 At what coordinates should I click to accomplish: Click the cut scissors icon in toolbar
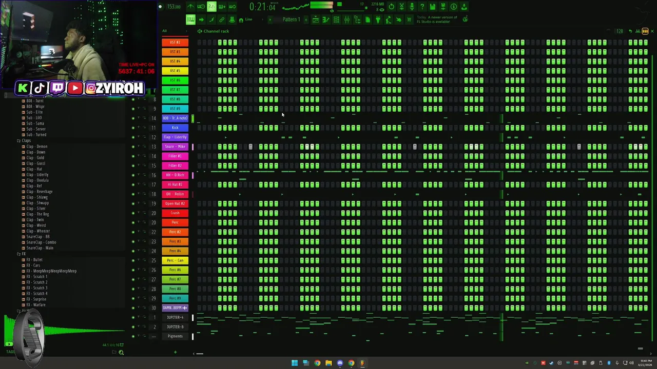pyautogui.click(x=401, y=7)
